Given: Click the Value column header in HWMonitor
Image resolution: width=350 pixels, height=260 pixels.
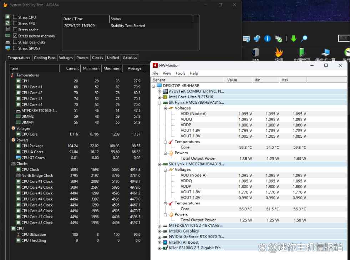Looking at the screenshot, I should (x=238, y=80).
